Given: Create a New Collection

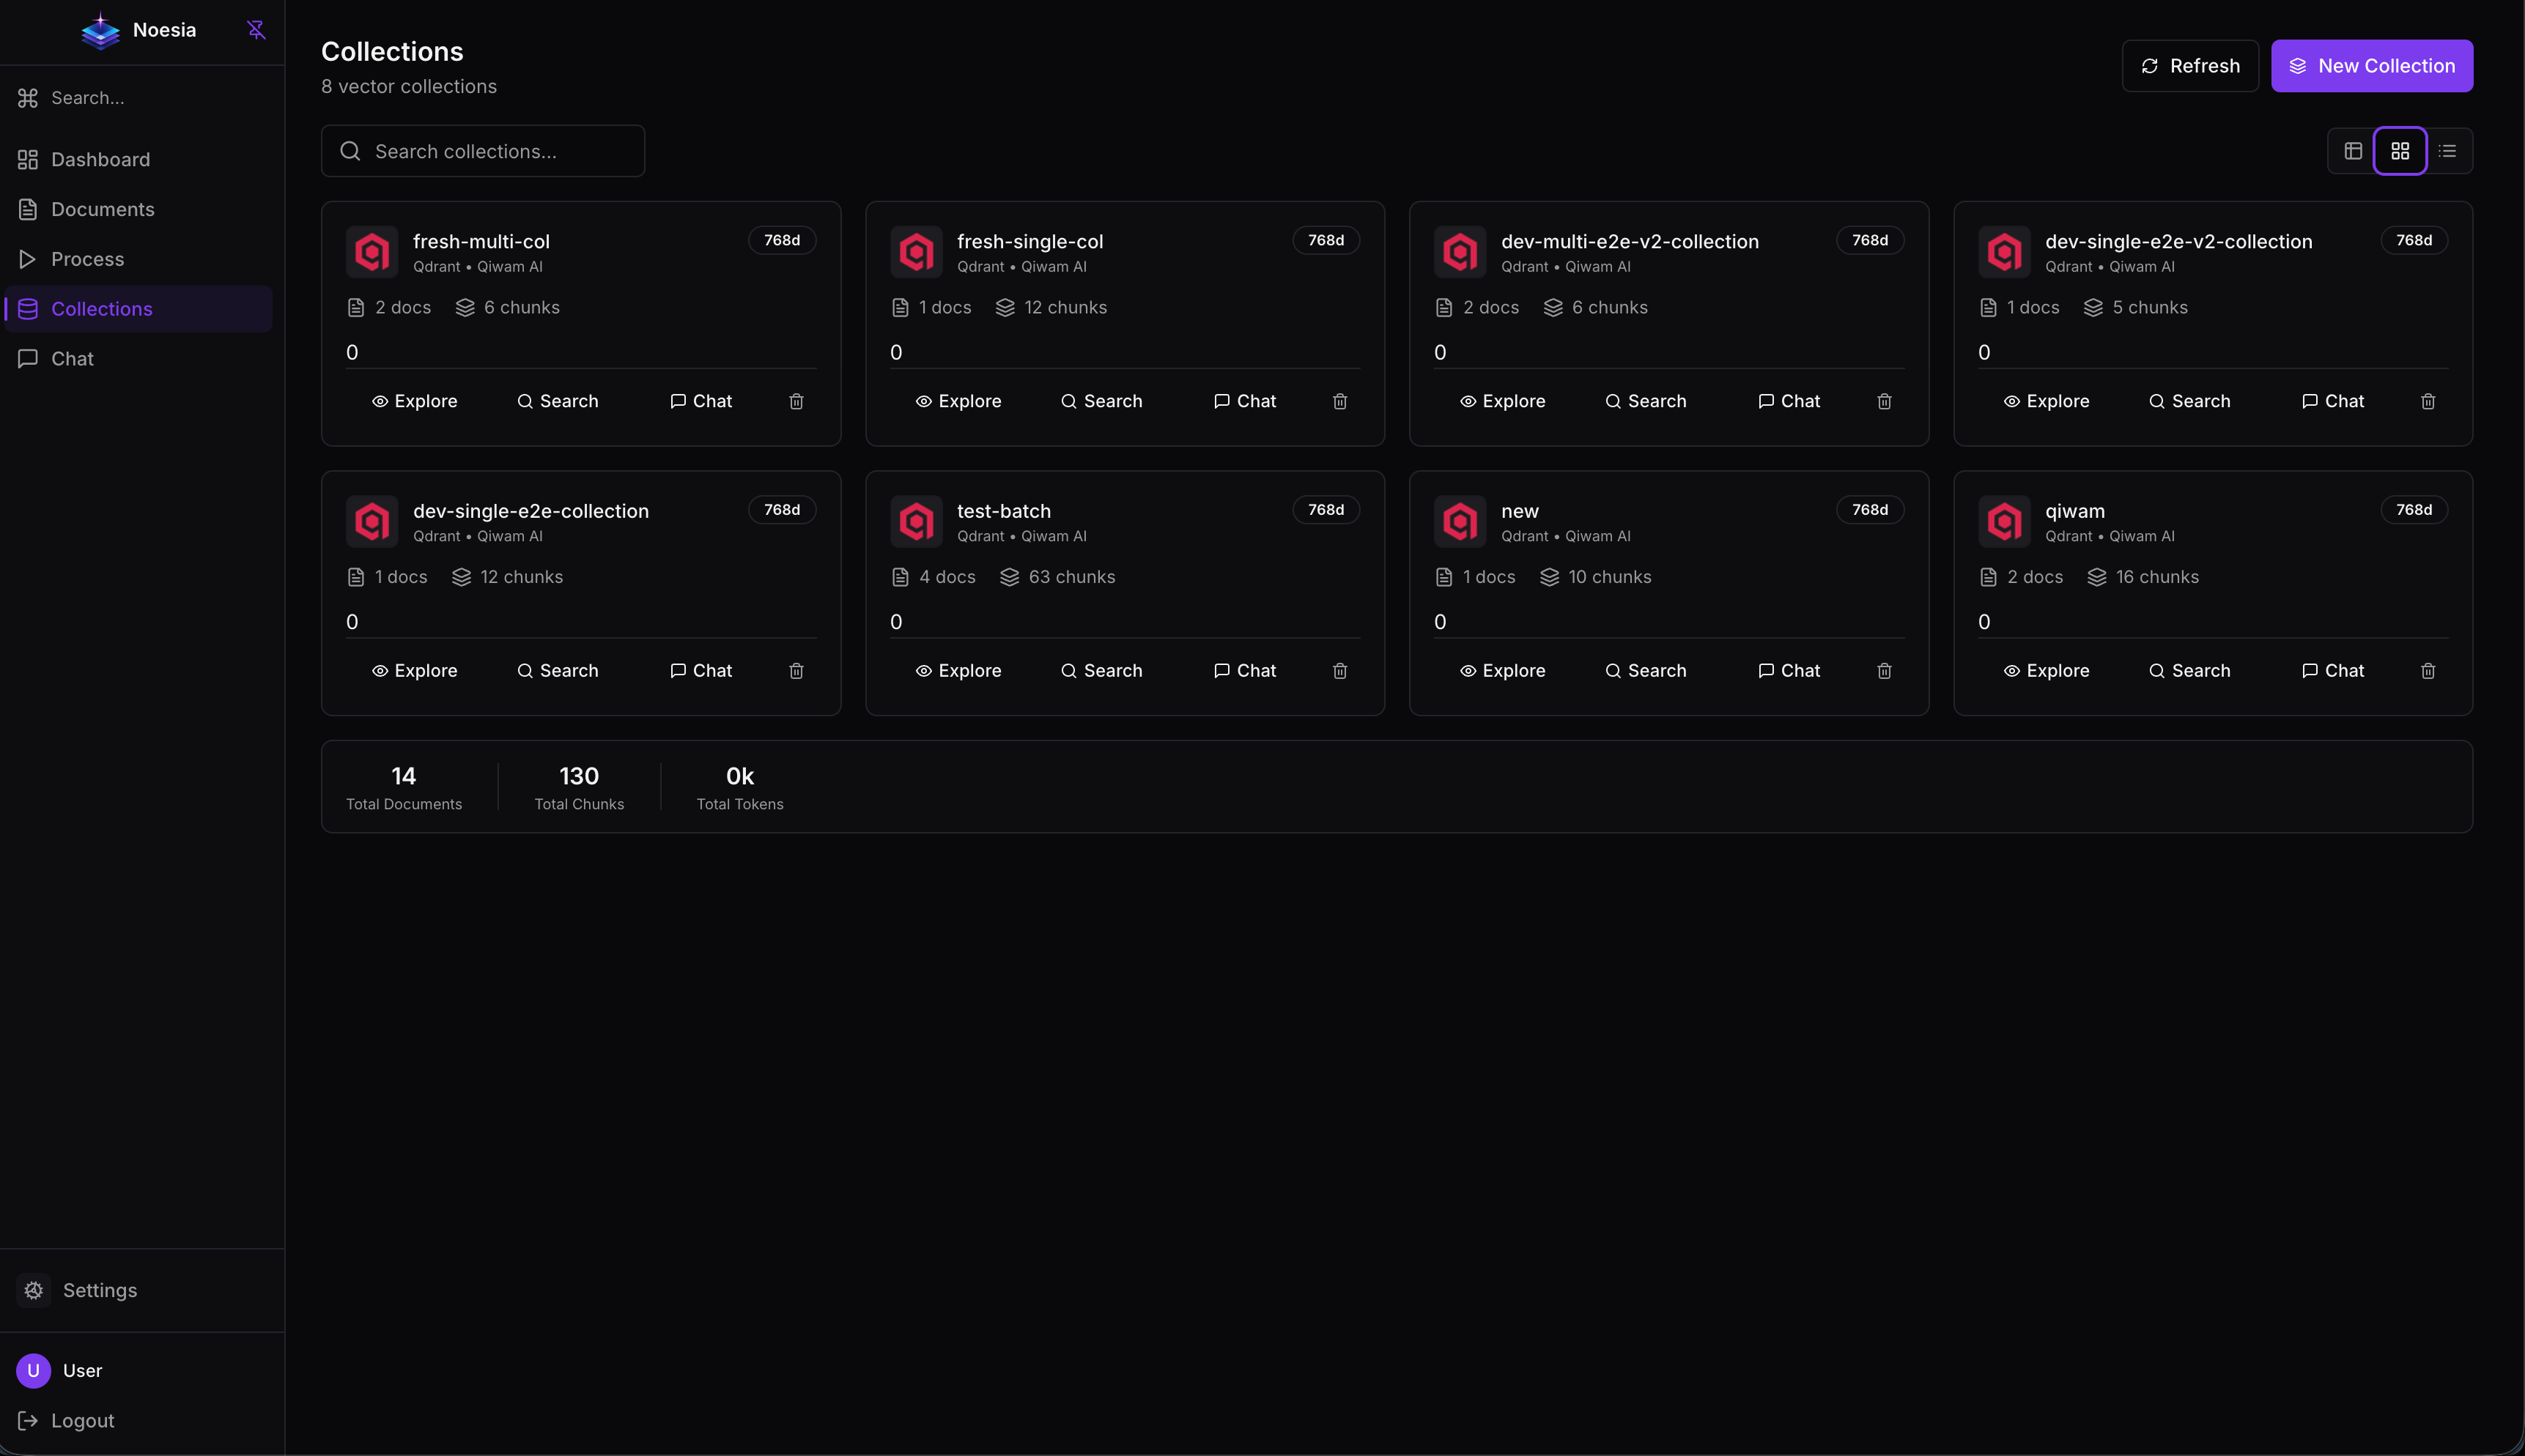Looking at the screenshot, I should click(2372, 65).
